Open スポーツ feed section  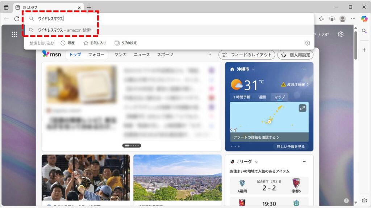tap(165, 55)
